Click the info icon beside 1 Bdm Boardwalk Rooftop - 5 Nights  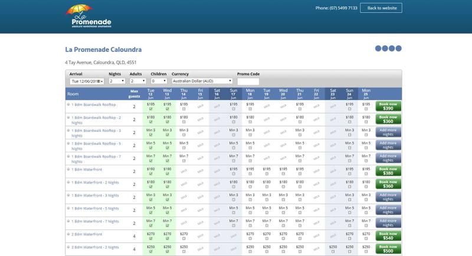[68, 144]
